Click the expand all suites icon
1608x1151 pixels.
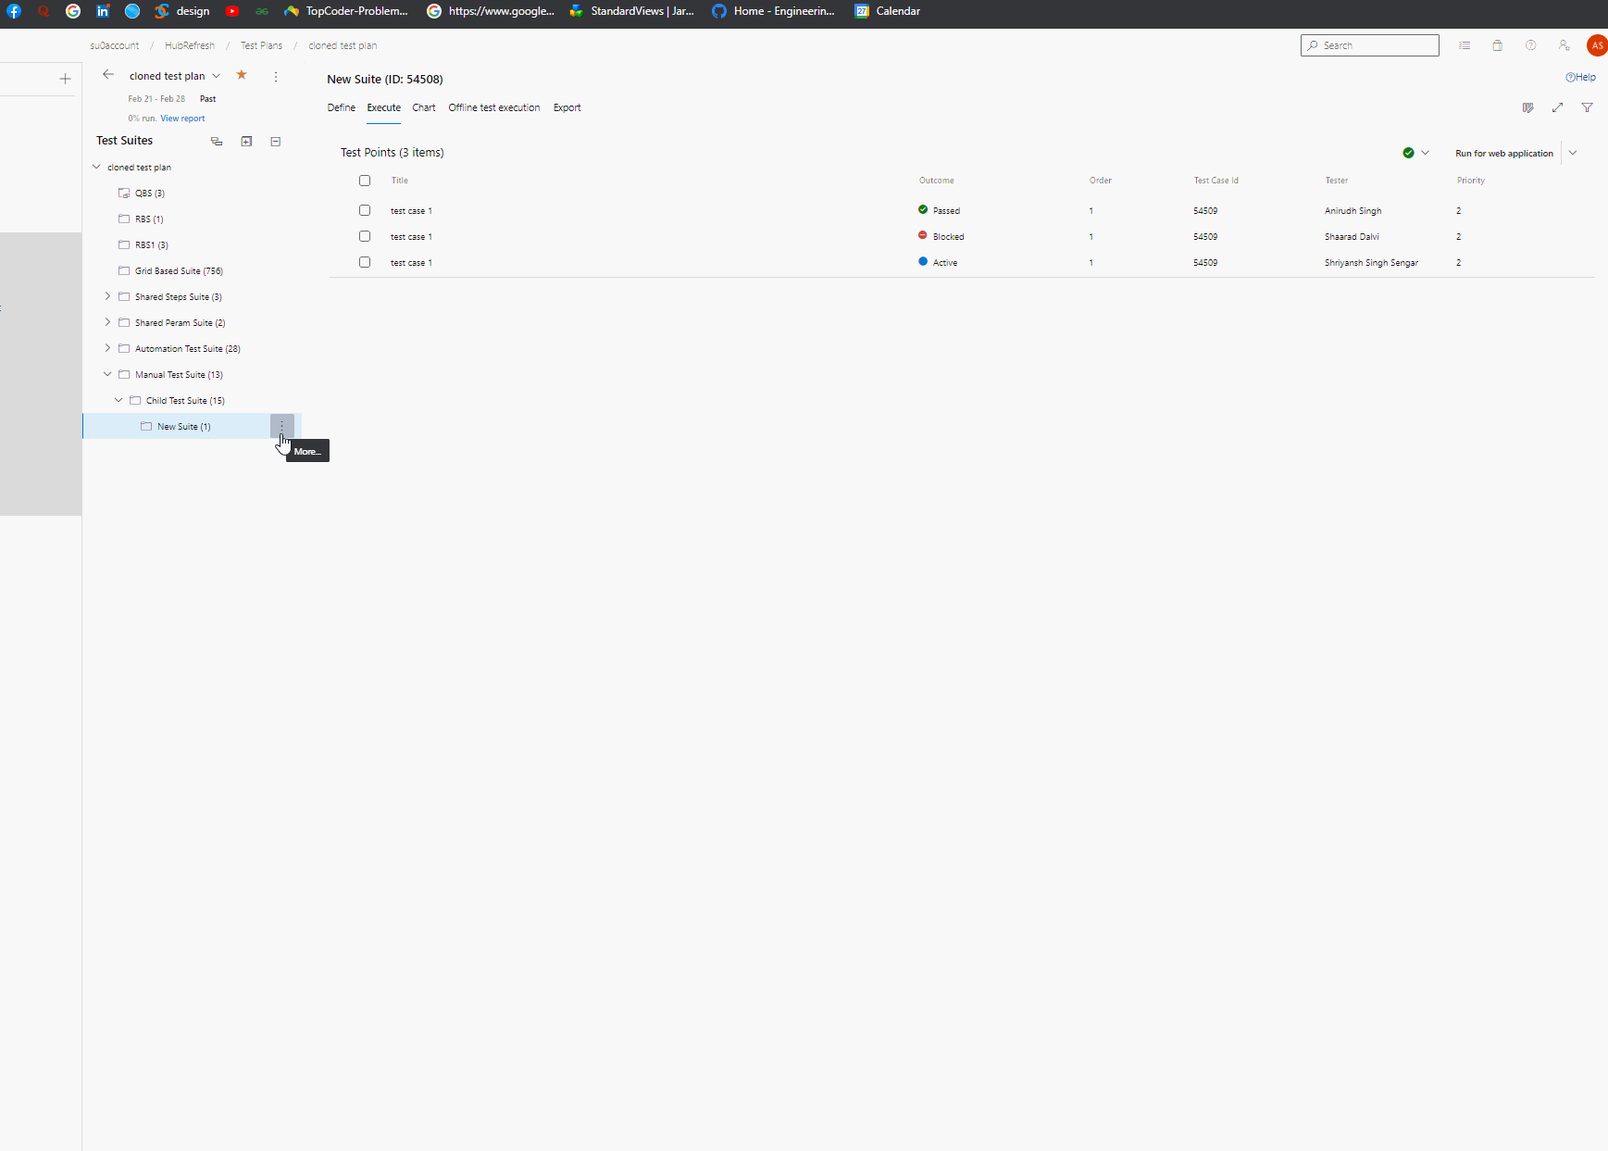click(246, 141)
